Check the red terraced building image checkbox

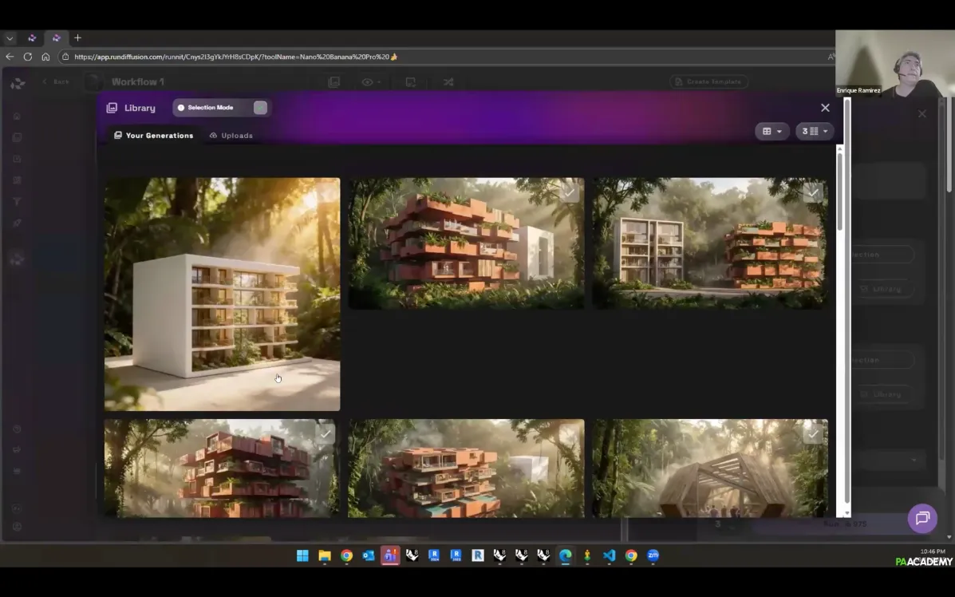point(569,192)
